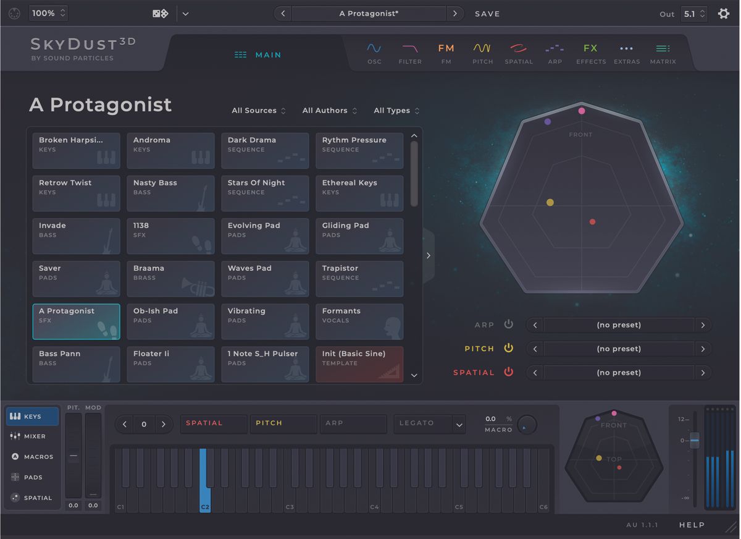
Task: Disable the SPATIAL power button
Action: [508, 372]
